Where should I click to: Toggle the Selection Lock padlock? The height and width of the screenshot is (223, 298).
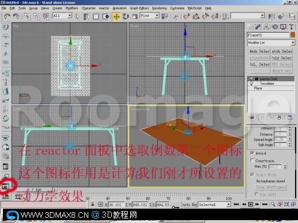92,204
